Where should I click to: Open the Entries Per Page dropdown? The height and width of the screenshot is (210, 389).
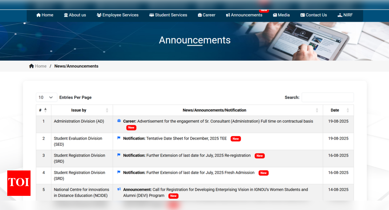click(x=46, y=97)
